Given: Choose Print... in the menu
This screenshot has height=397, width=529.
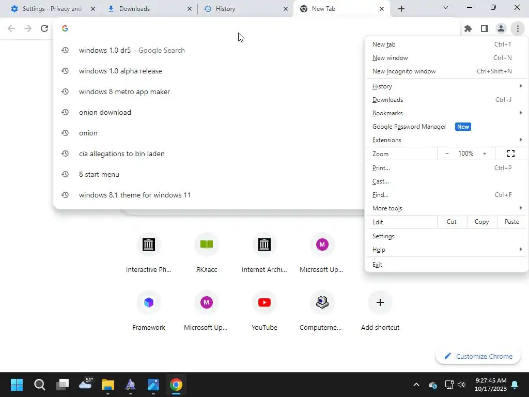Looking at the screenshot, I should (x=447, y=168).
